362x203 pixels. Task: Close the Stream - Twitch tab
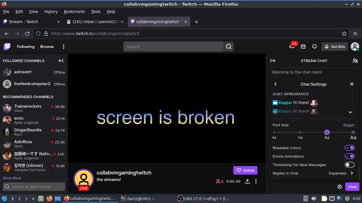click(59, 22)
